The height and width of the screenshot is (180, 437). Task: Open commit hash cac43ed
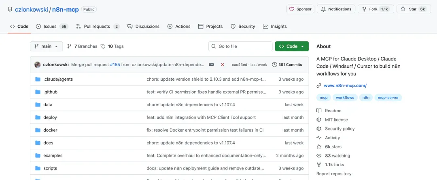click(240, 65)
